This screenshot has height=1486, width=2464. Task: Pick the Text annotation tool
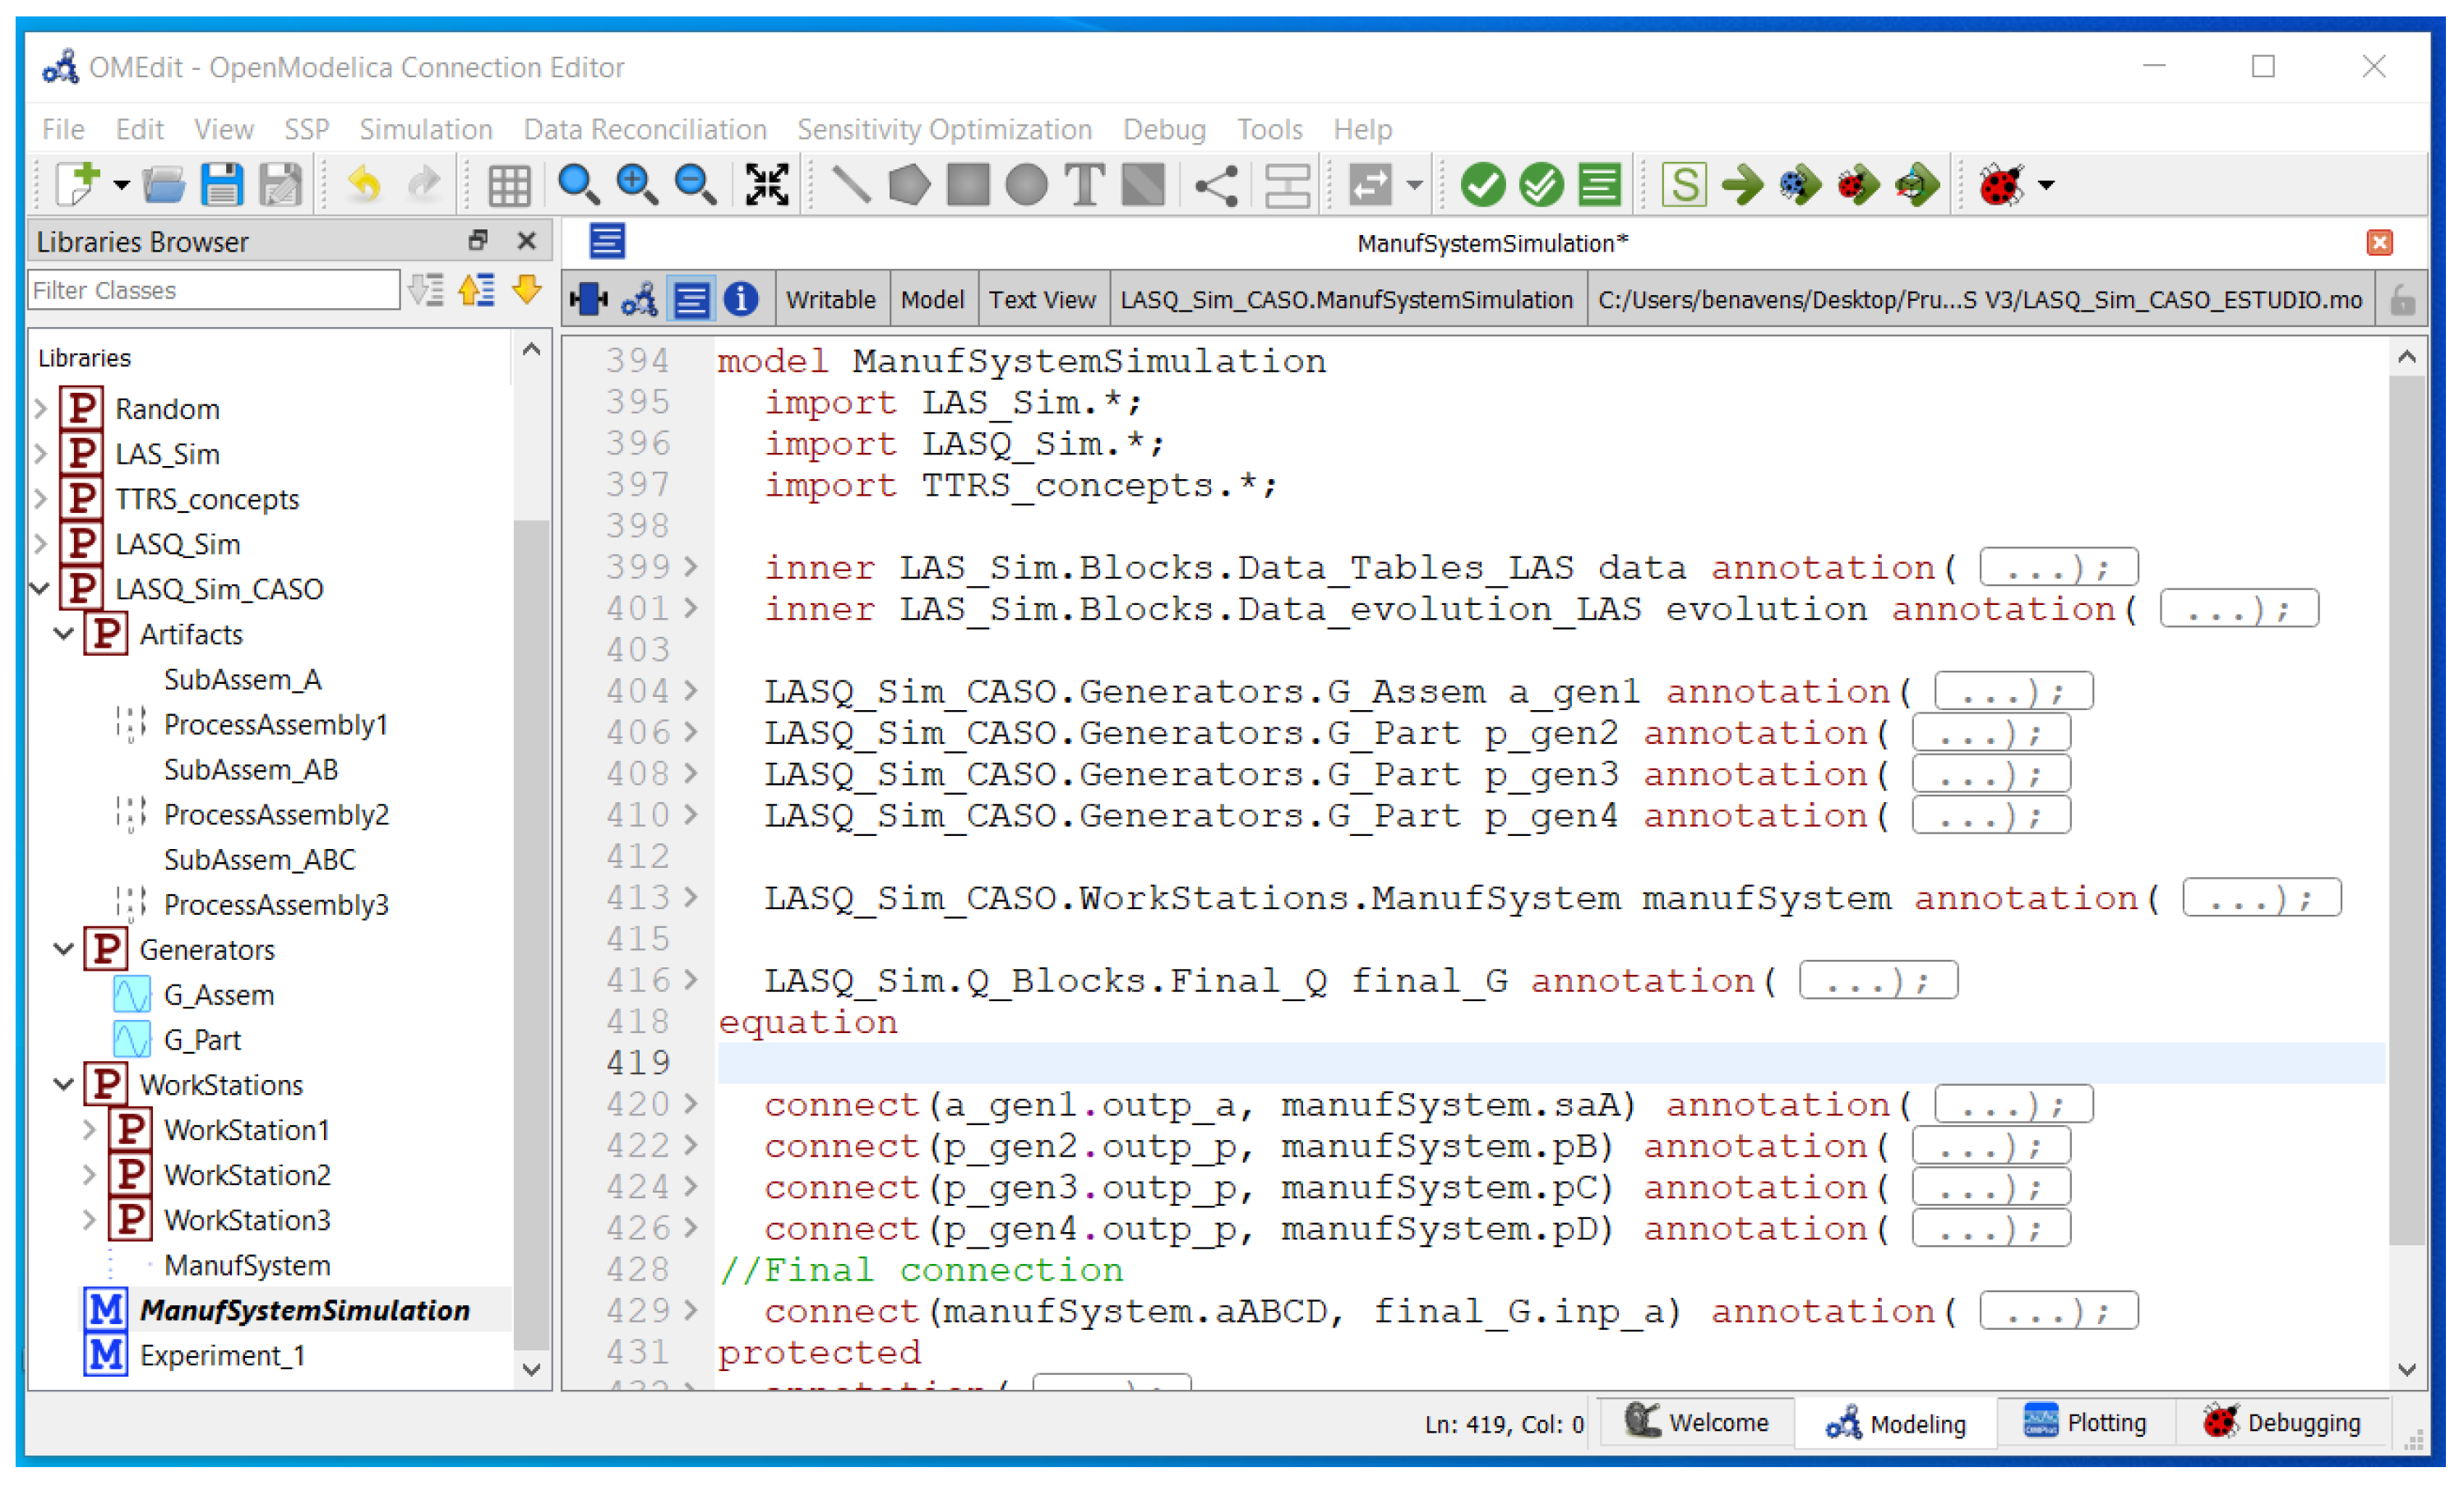(1085, 184)
